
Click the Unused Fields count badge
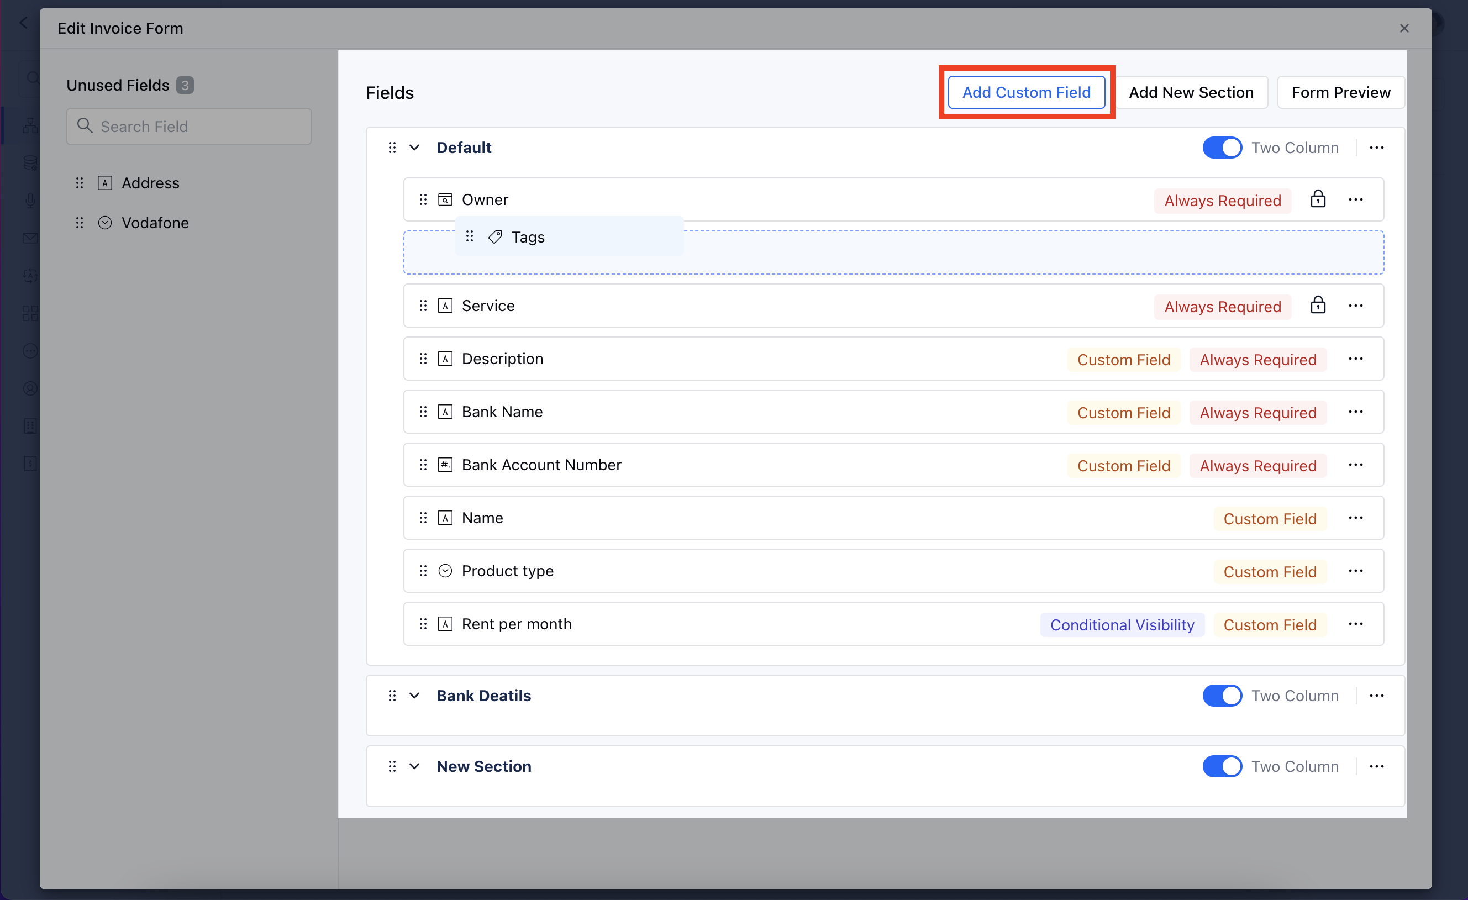[185, 85]
